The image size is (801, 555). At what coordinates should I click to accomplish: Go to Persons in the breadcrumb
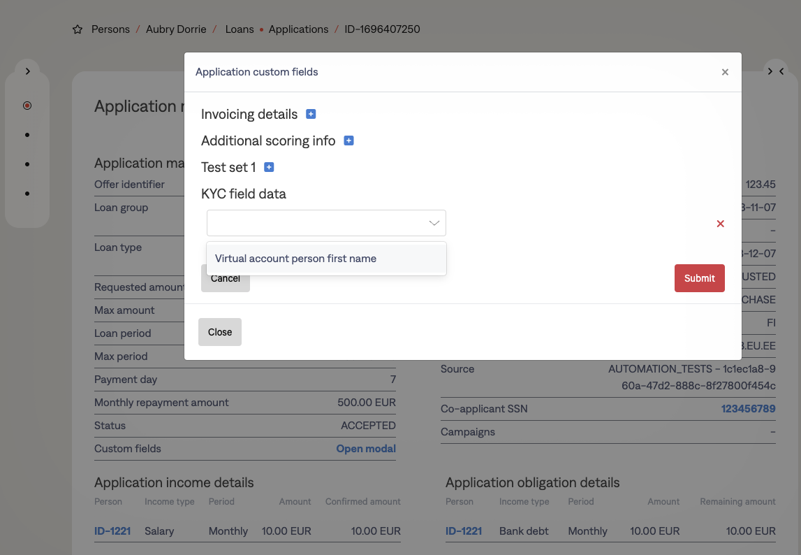(x=110, y=29)
